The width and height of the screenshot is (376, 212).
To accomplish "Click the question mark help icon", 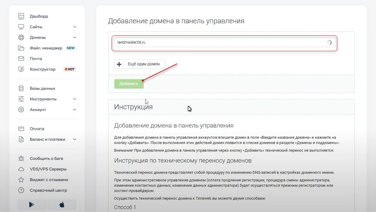I will (x=21, y=190).
